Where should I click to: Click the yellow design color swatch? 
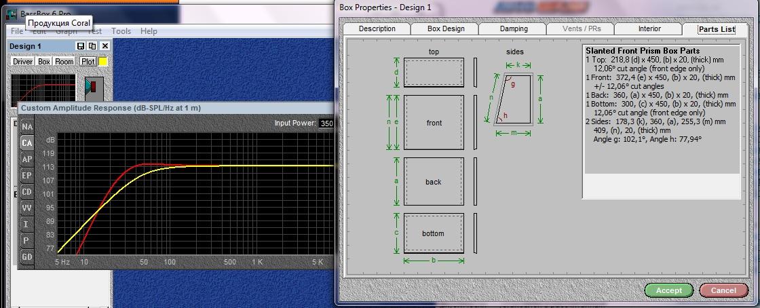point(103,62)
